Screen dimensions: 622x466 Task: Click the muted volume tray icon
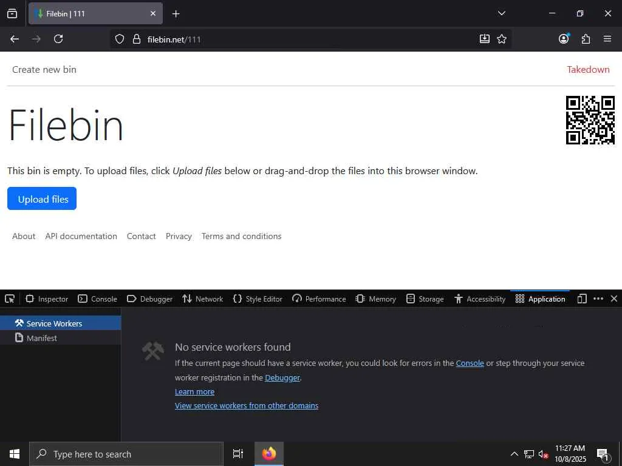[543, 454]
